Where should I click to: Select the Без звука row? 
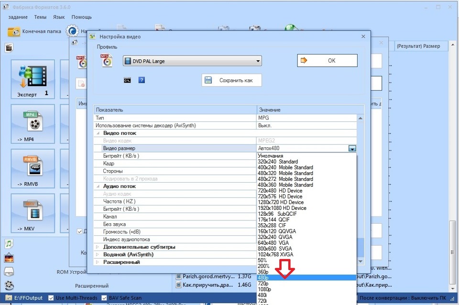point(175,225)
